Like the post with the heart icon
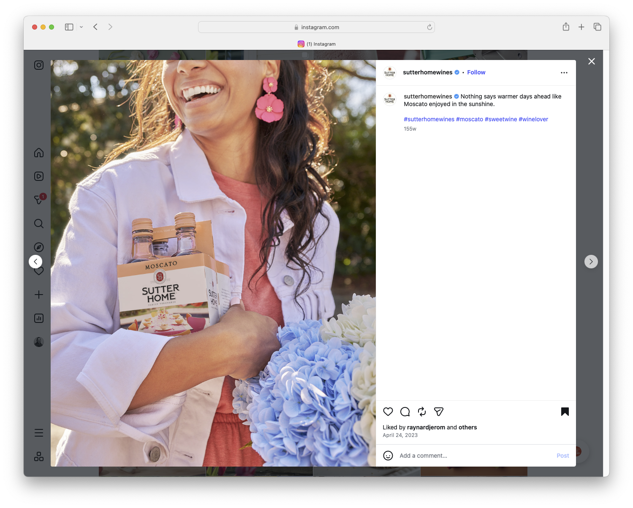This screenshot has width=633, height=508. 388,412
